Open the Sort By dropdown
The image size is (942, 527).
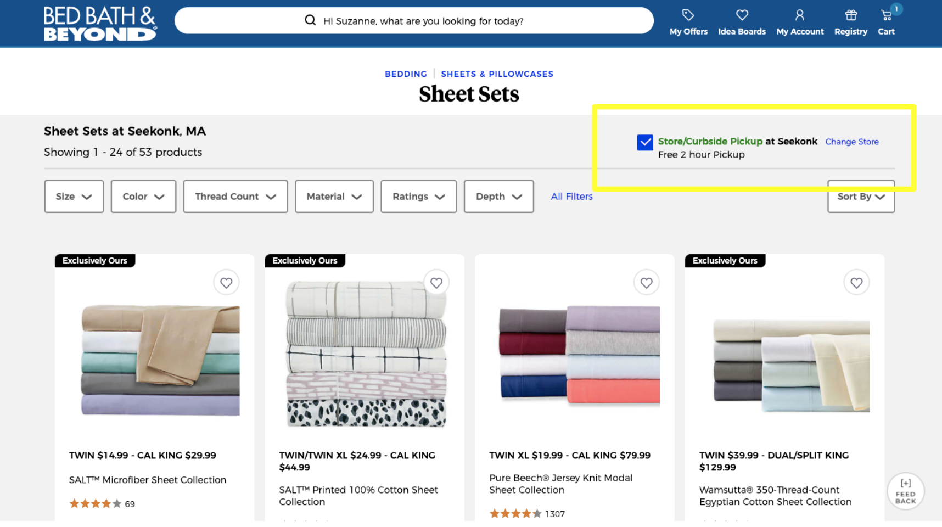point(861,197)
